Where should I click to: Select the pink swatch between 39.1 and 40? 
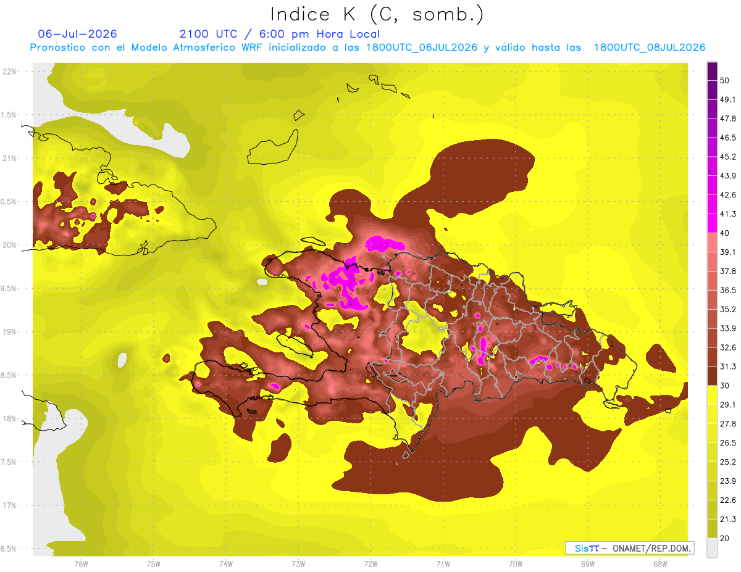pos(712,242)
